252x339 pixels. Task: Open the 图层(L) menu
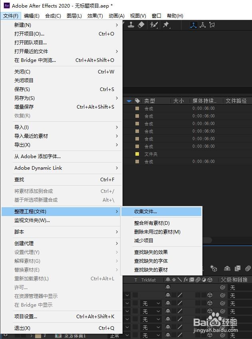tap(74, 16)
